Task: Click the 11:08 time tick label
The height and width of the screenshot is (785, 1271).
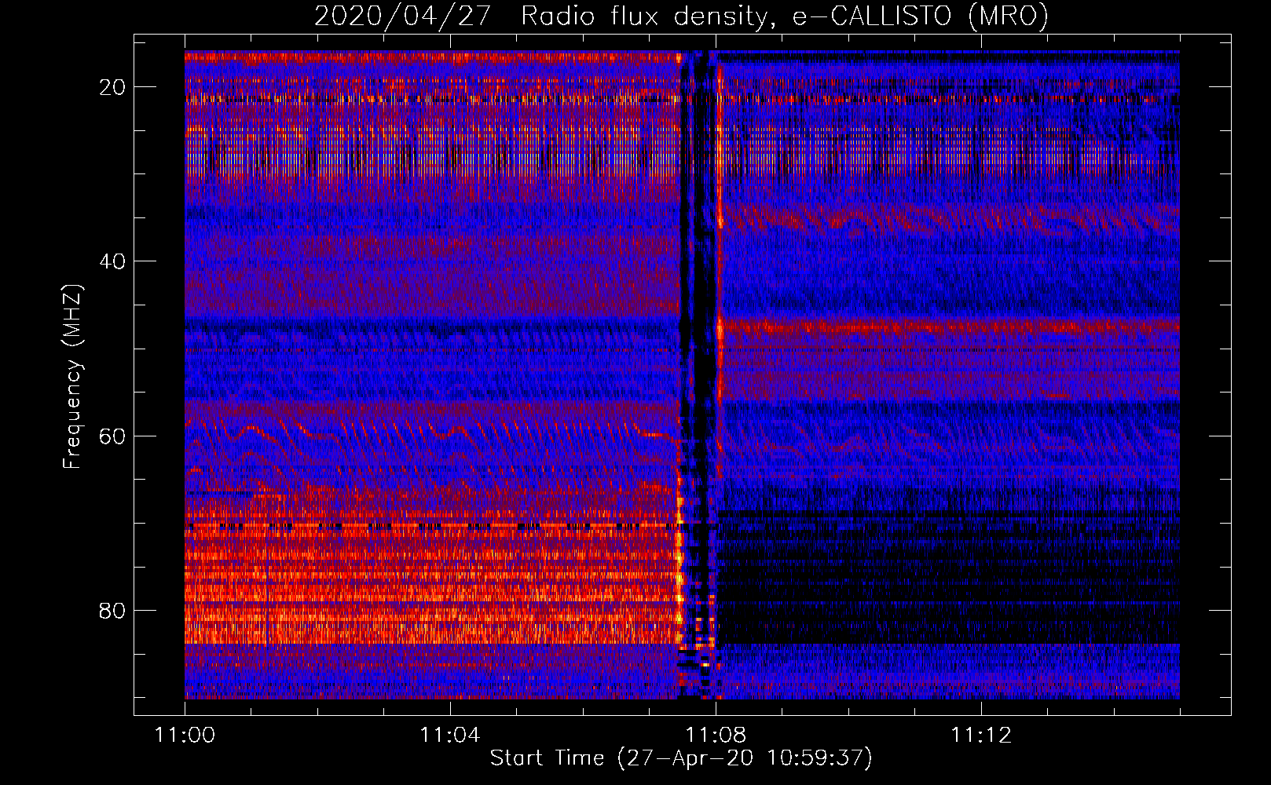Action: tap(716, 736)
